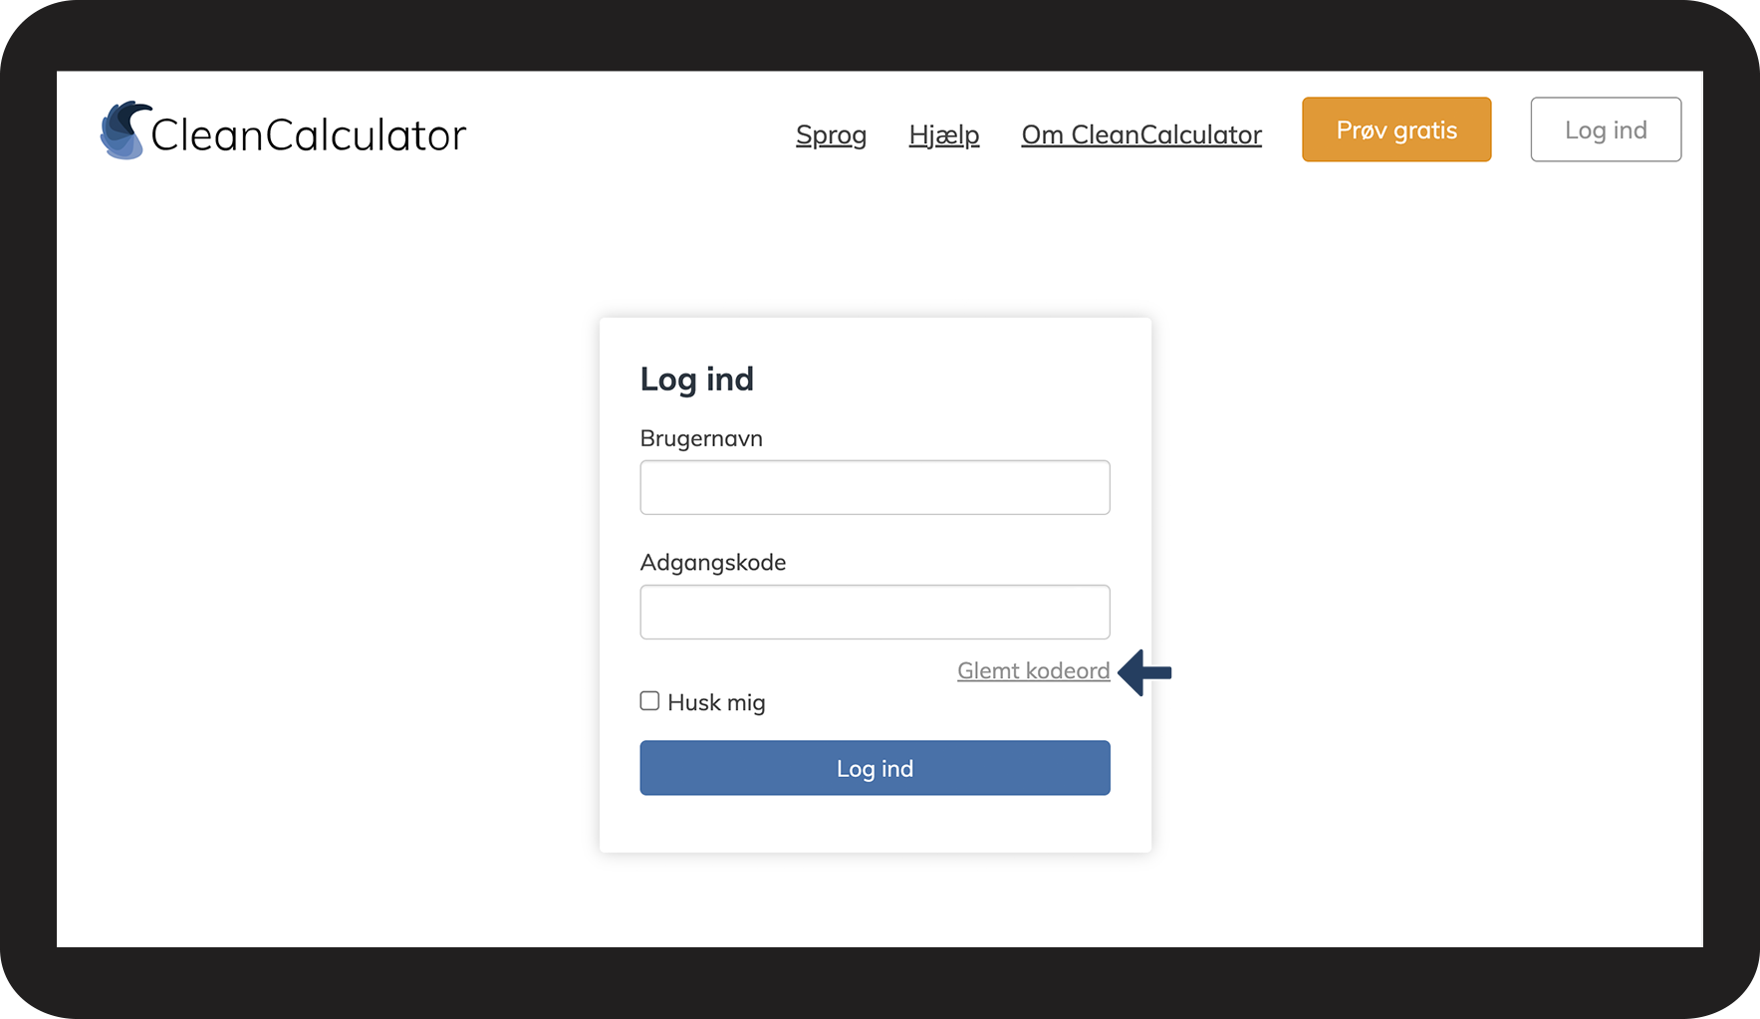Focus the Brugernavn input field
This screenshot has width=1760, height=1019.
click(875, 488)
